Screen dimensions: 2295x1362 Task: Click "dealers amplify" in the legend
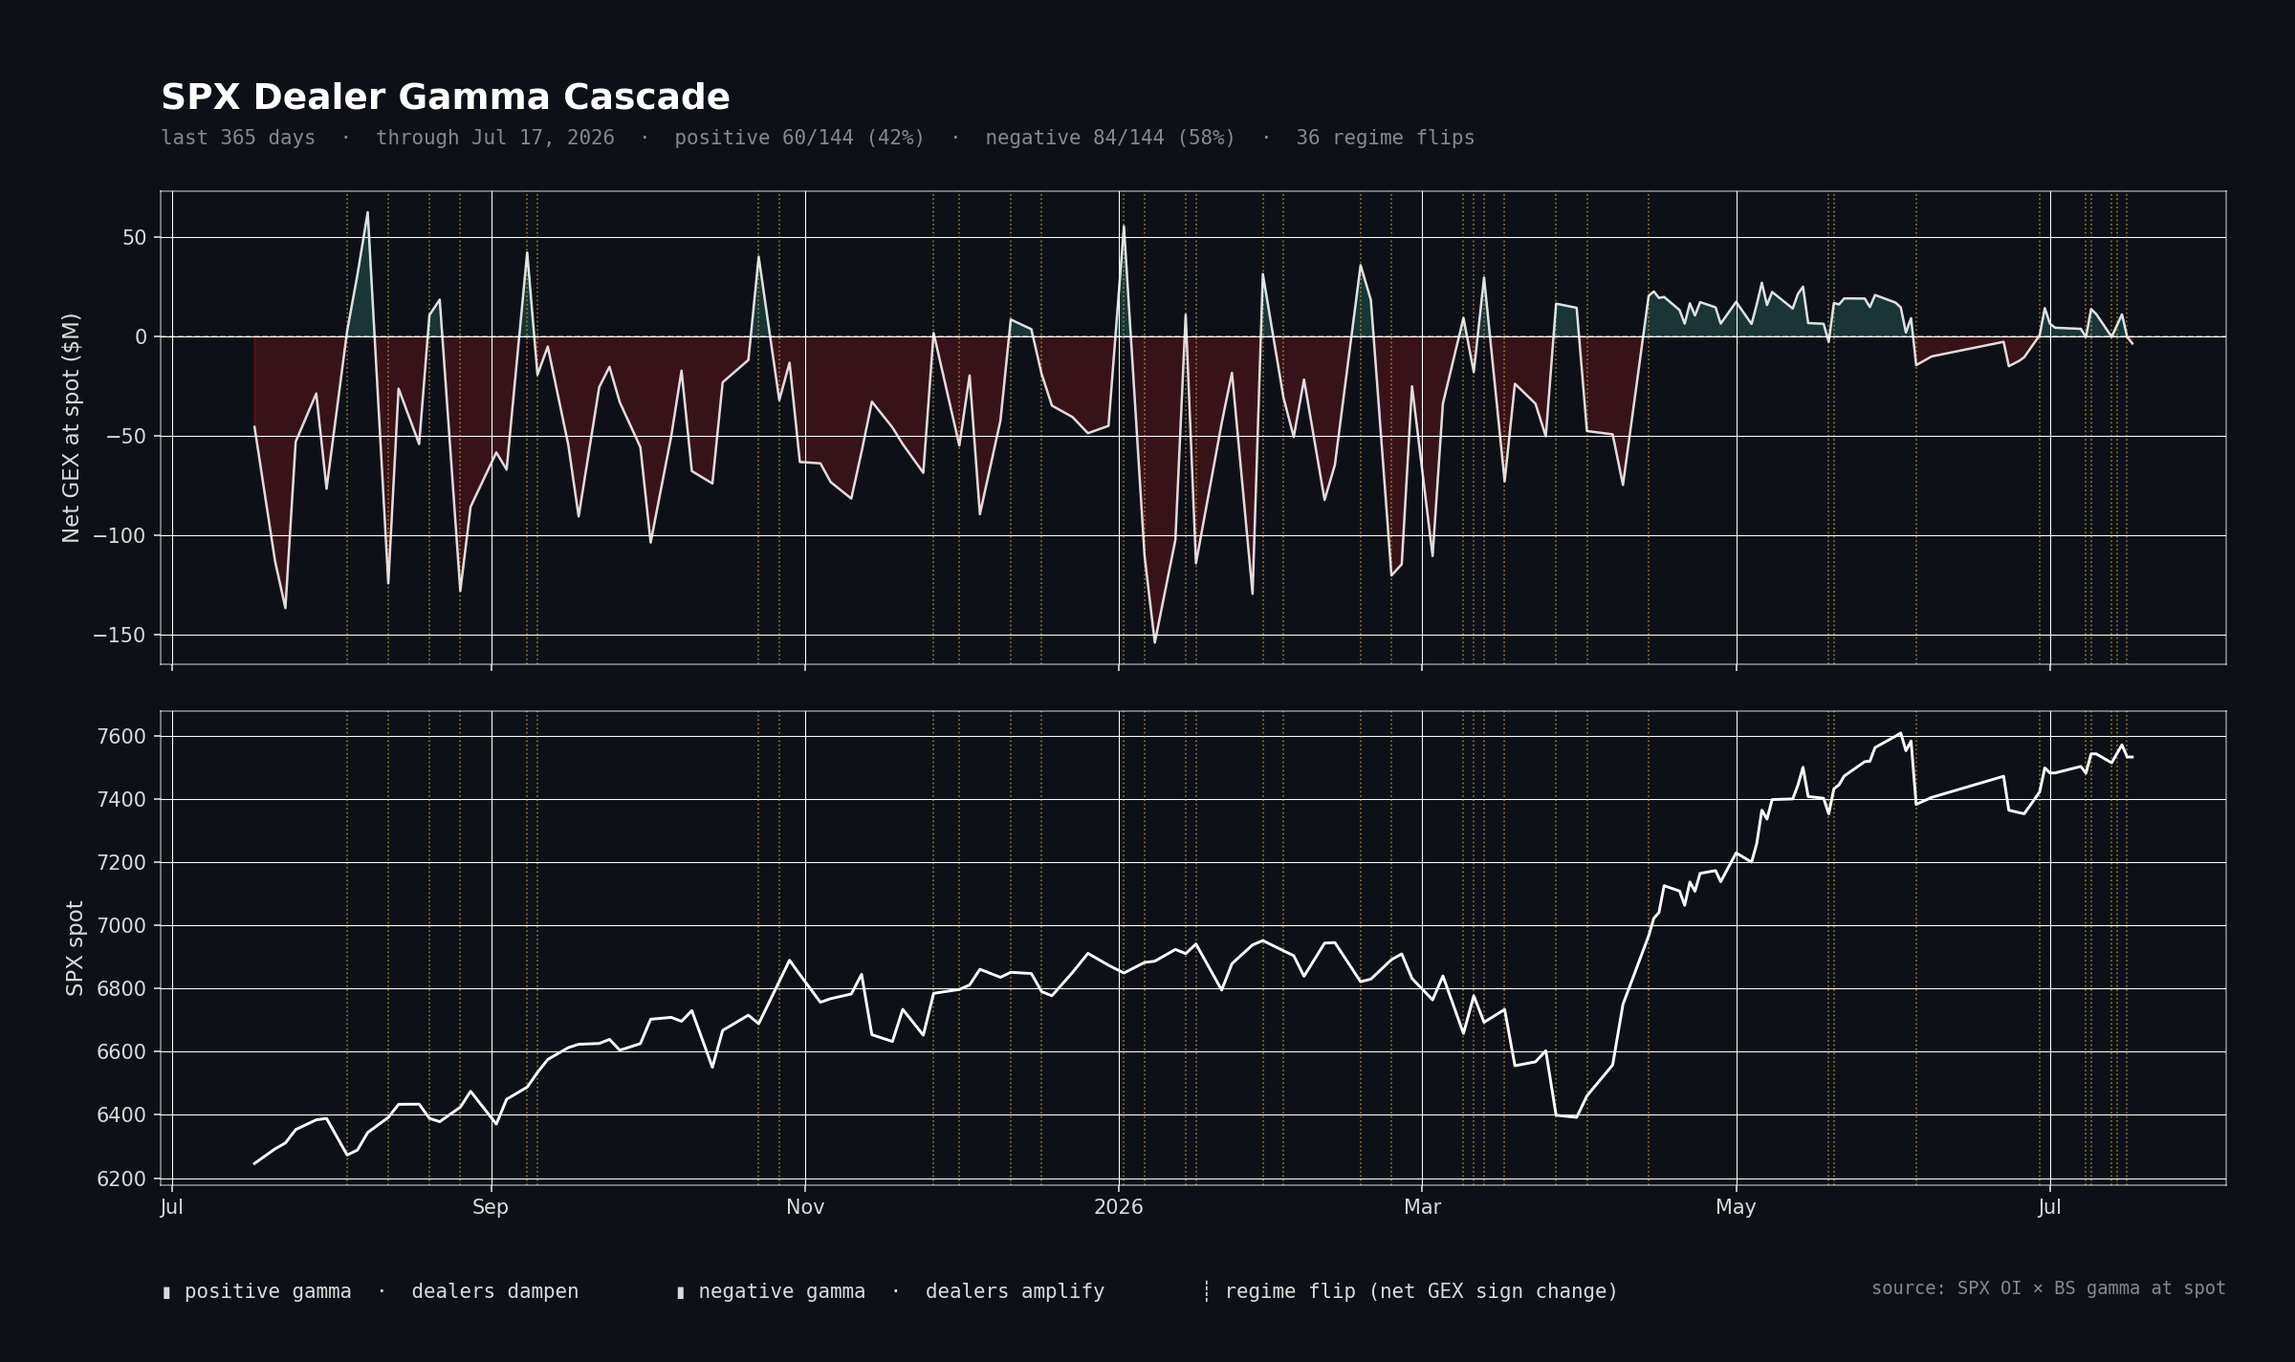(1015, 1292)
